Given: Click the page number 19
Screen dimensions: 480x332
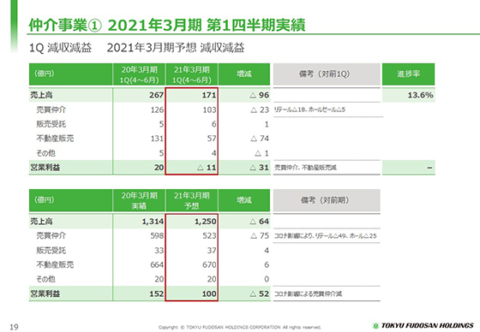Looking at the screenshot, I should 14,327.
